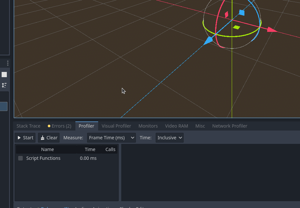Click the red X-axis arrow on the gizmo
The height and width of the screenshot is (208, 300).
(271, 30)
